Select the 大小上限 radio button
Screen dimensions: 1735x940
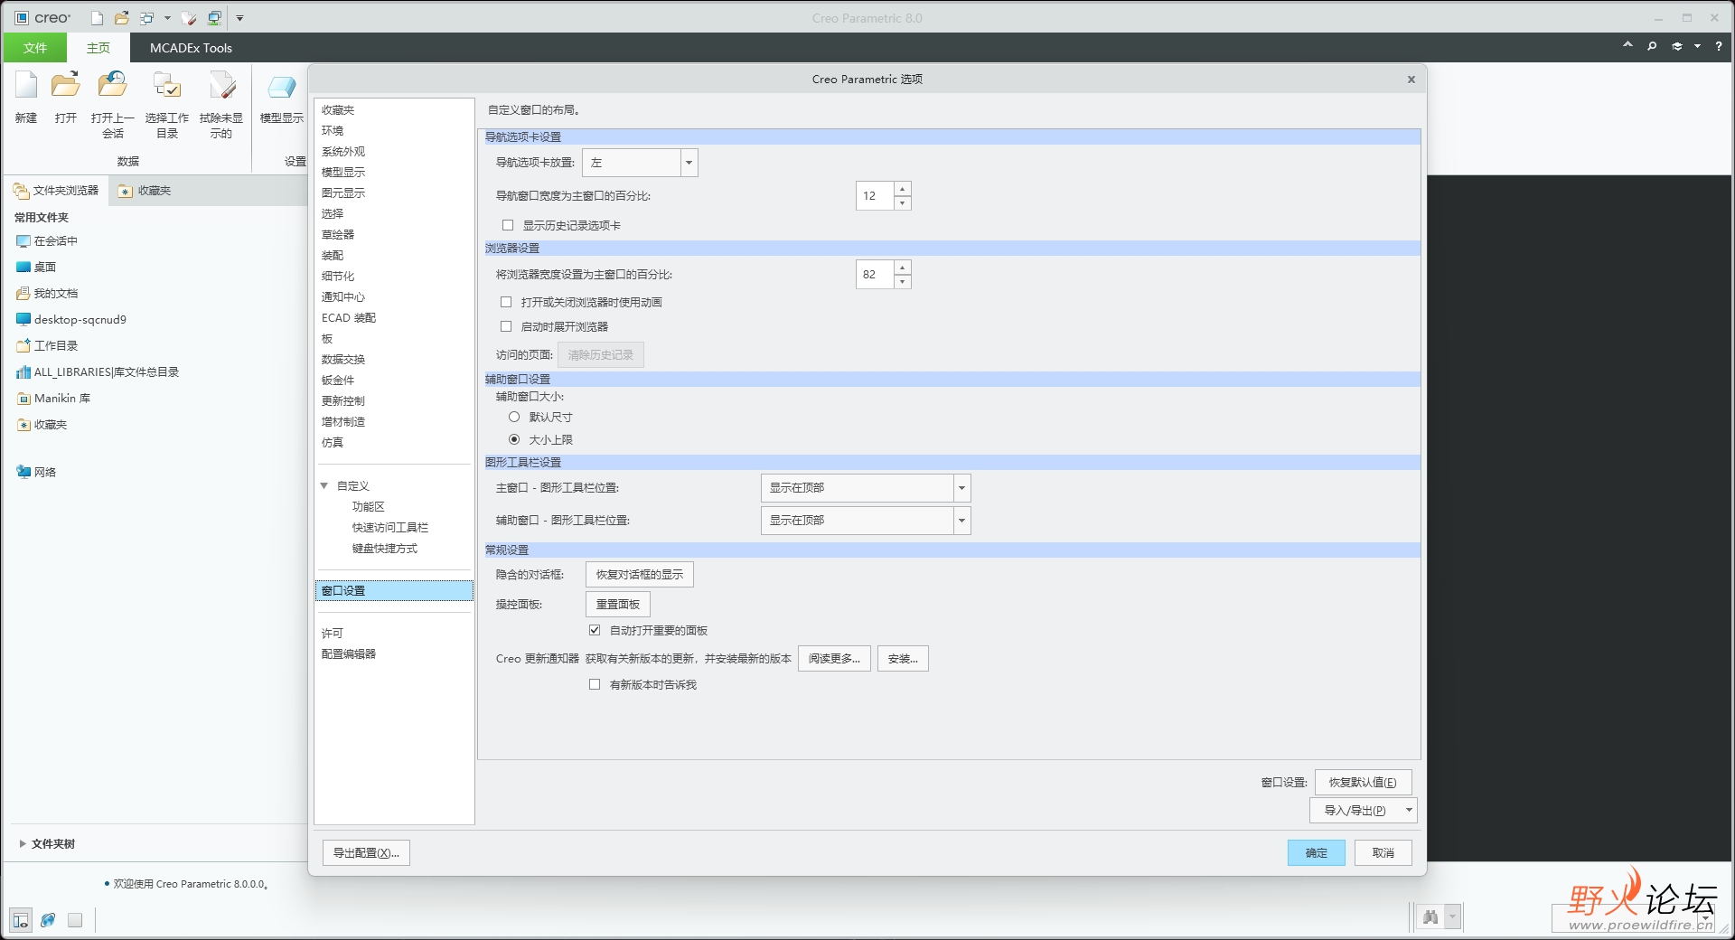tap(514, 440)
